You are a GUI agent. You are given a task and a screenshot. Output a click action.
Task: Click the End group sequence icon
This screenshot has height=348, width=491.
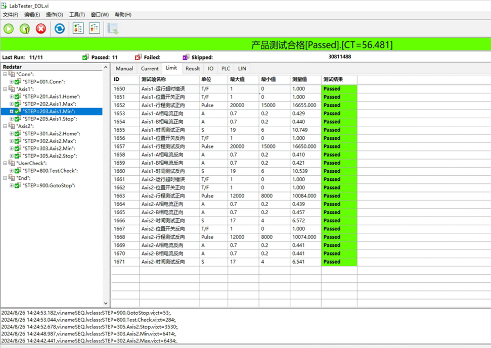tap(12, 178)
